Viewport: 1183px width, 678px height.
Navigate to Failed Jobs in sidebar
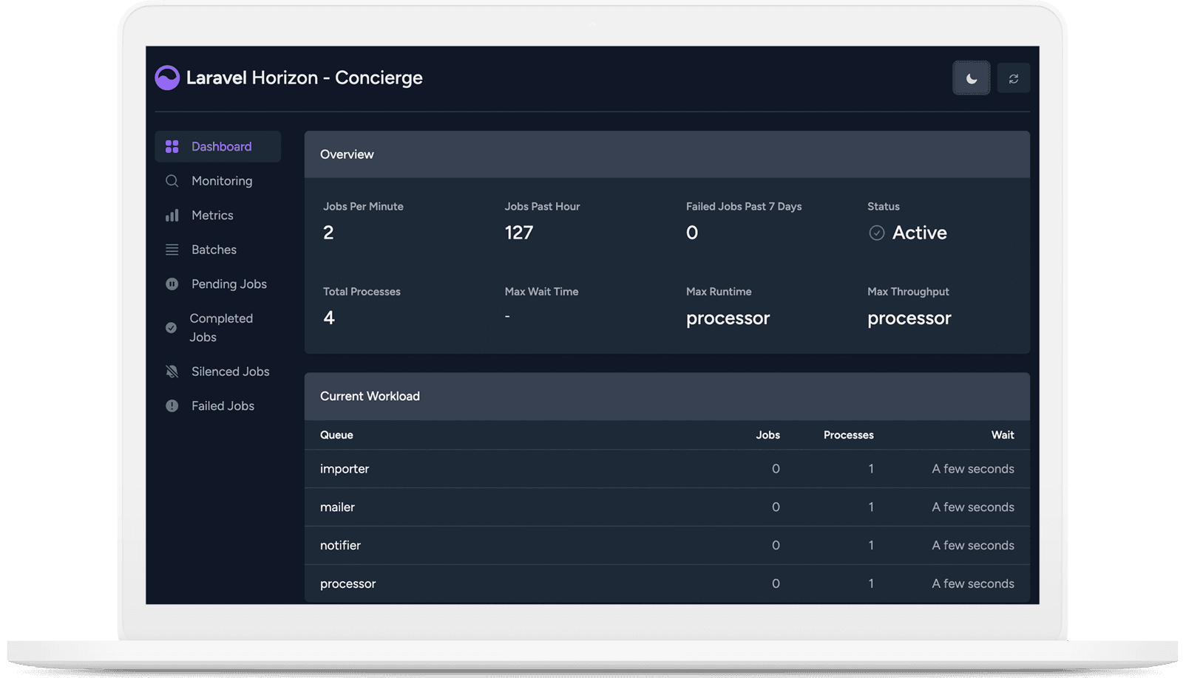click(222, 405)
